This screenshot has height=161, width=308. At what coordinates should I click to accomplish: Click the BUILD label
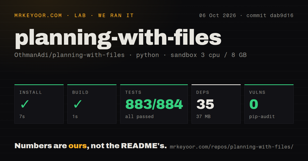(x=80, y=93)
